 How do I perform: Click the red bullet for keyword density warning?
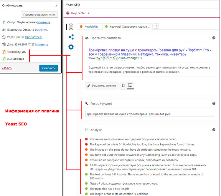[x=86, y=144]
